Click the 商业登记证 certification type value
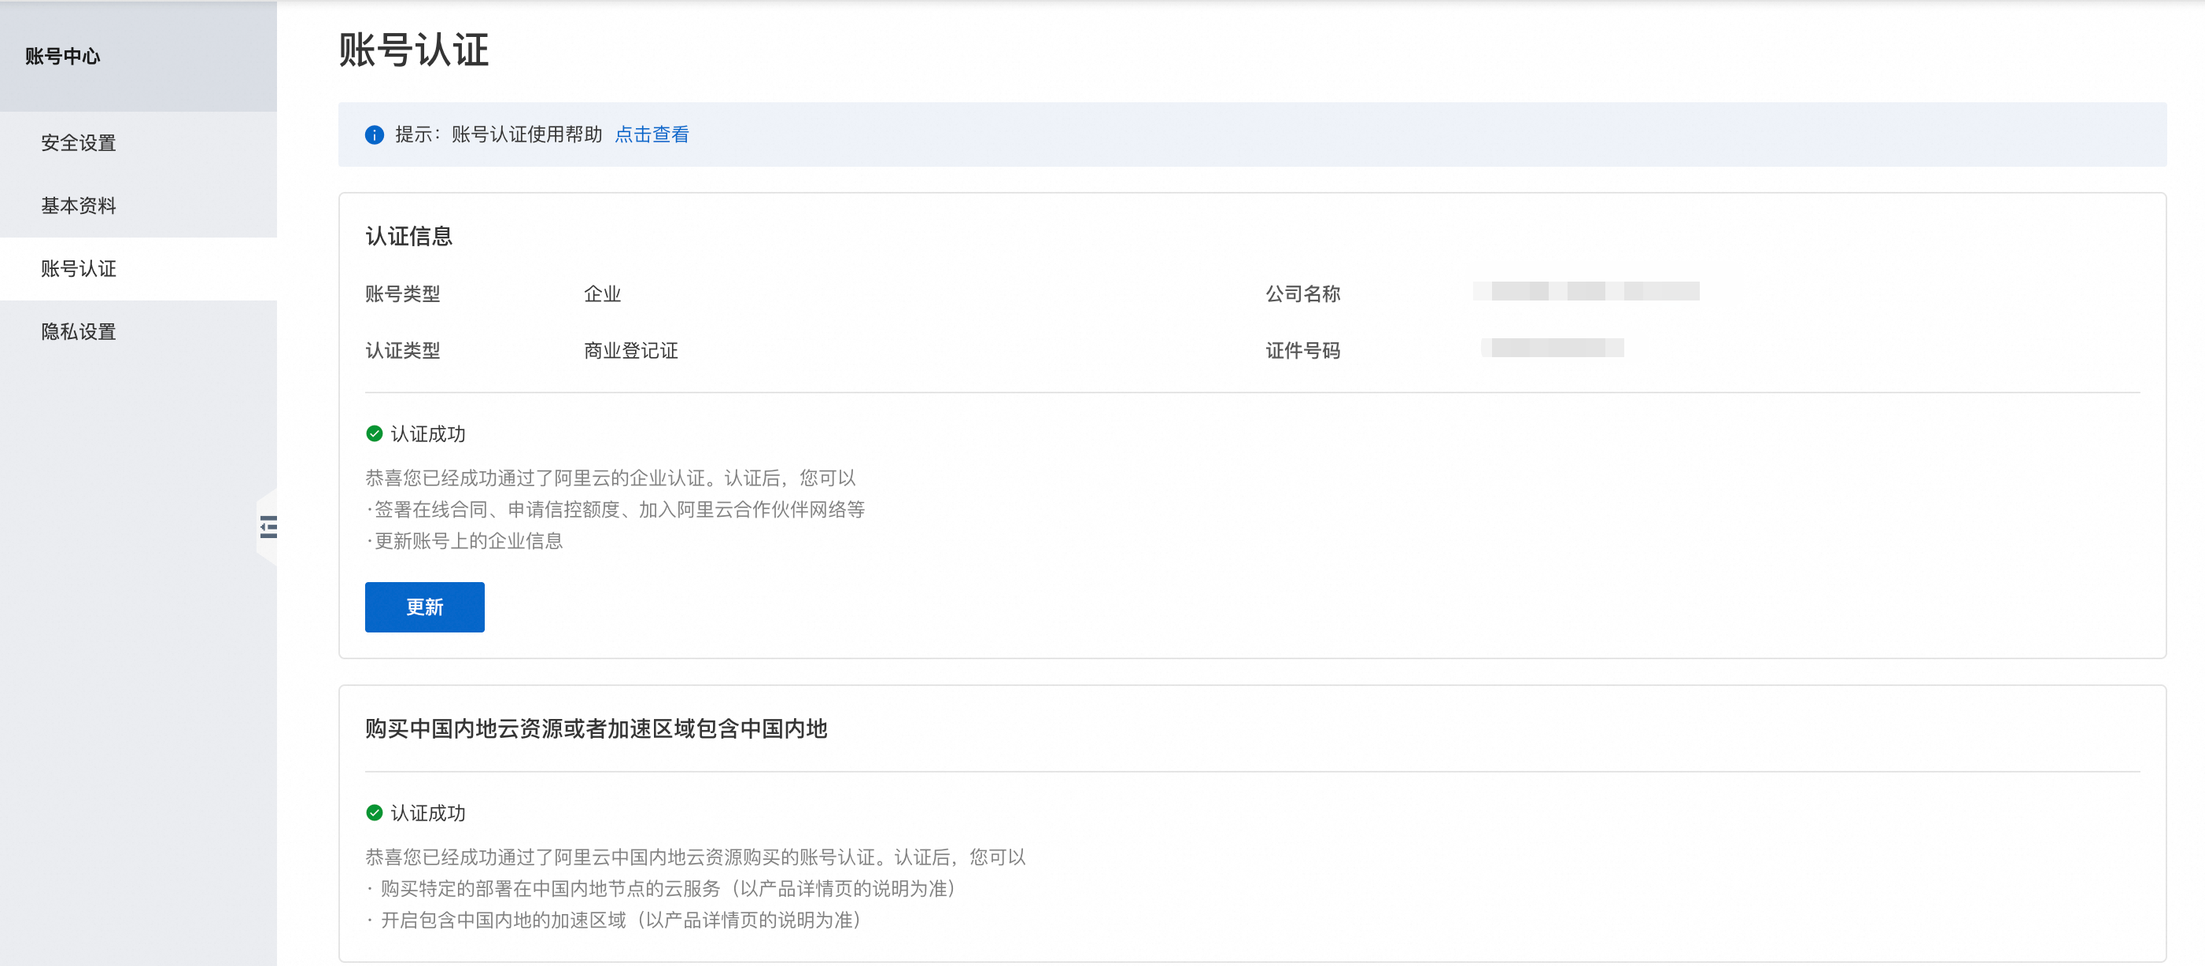Screen dimensions: 2205x966 (x=630, y=351)
